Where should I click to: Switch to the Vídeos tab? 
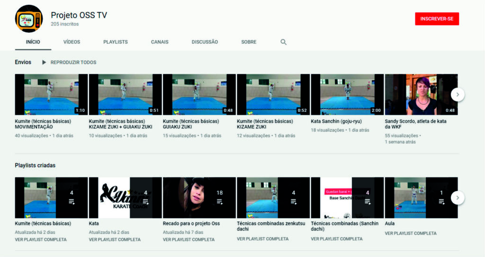click(x=72, y=42)
